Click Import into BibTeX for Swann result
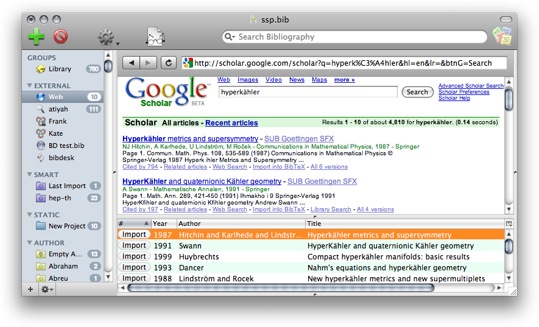 (x=279, y=209)
